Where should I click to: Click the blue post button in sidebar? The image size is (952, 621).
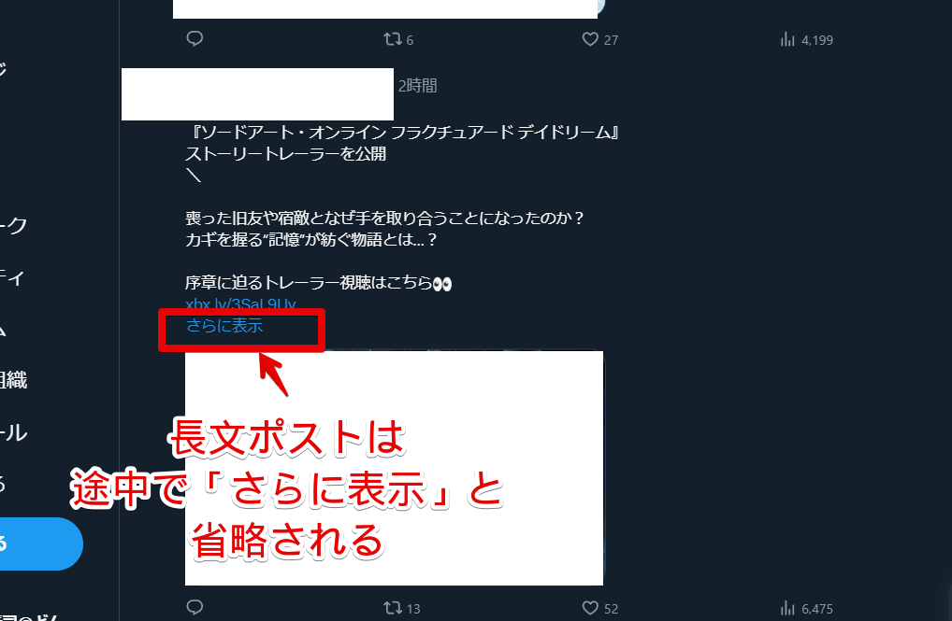tap(38, 543)
